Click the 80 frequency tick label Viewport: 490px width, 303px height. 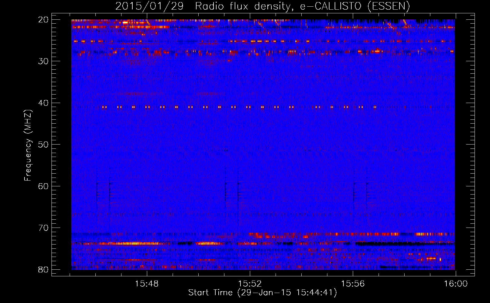click(43, 269)
